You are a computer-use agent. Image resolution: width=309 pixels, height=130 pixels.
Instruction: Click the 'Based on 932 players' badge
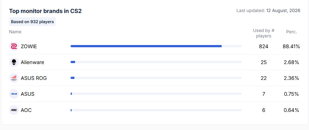tap(32, 22)
